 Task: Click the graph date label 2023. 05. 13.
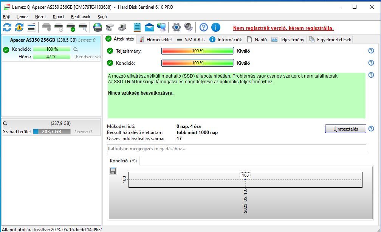(x=245, y=201)
